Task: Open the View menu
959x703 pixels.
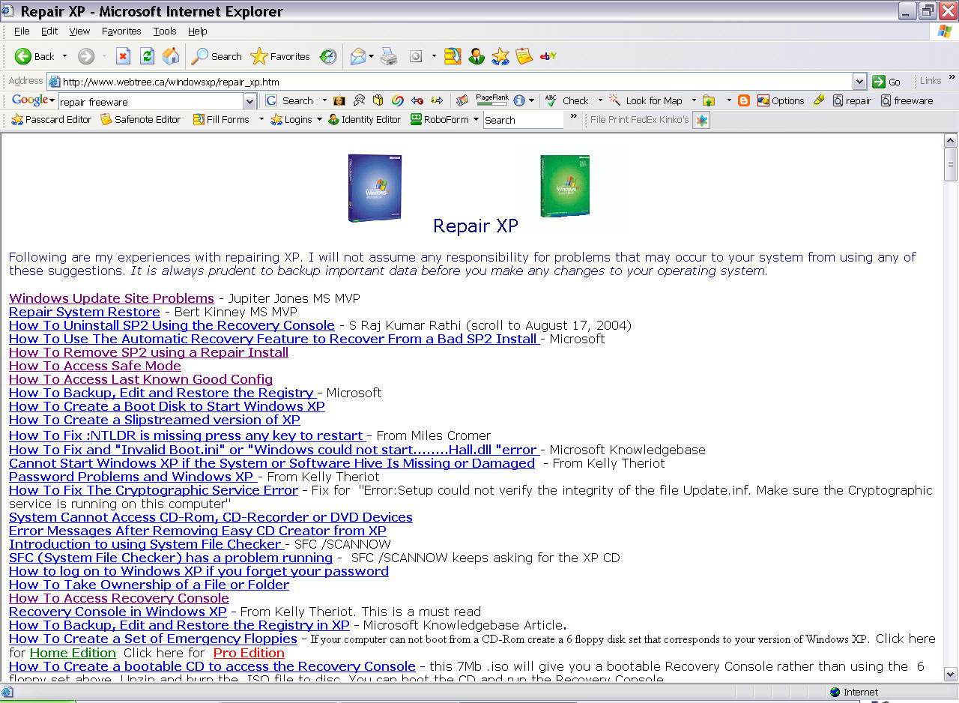Action: [x=79, y=31]
